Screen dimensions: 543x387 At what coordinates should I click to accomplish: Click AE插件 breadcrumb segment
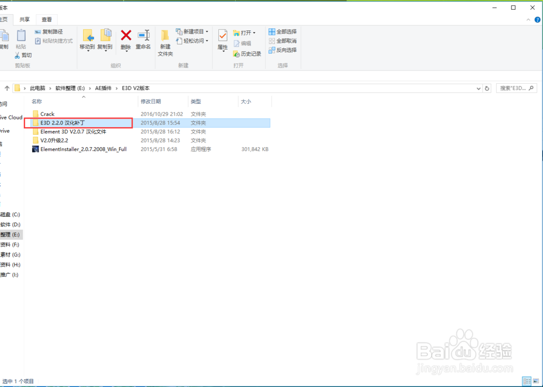103,89
